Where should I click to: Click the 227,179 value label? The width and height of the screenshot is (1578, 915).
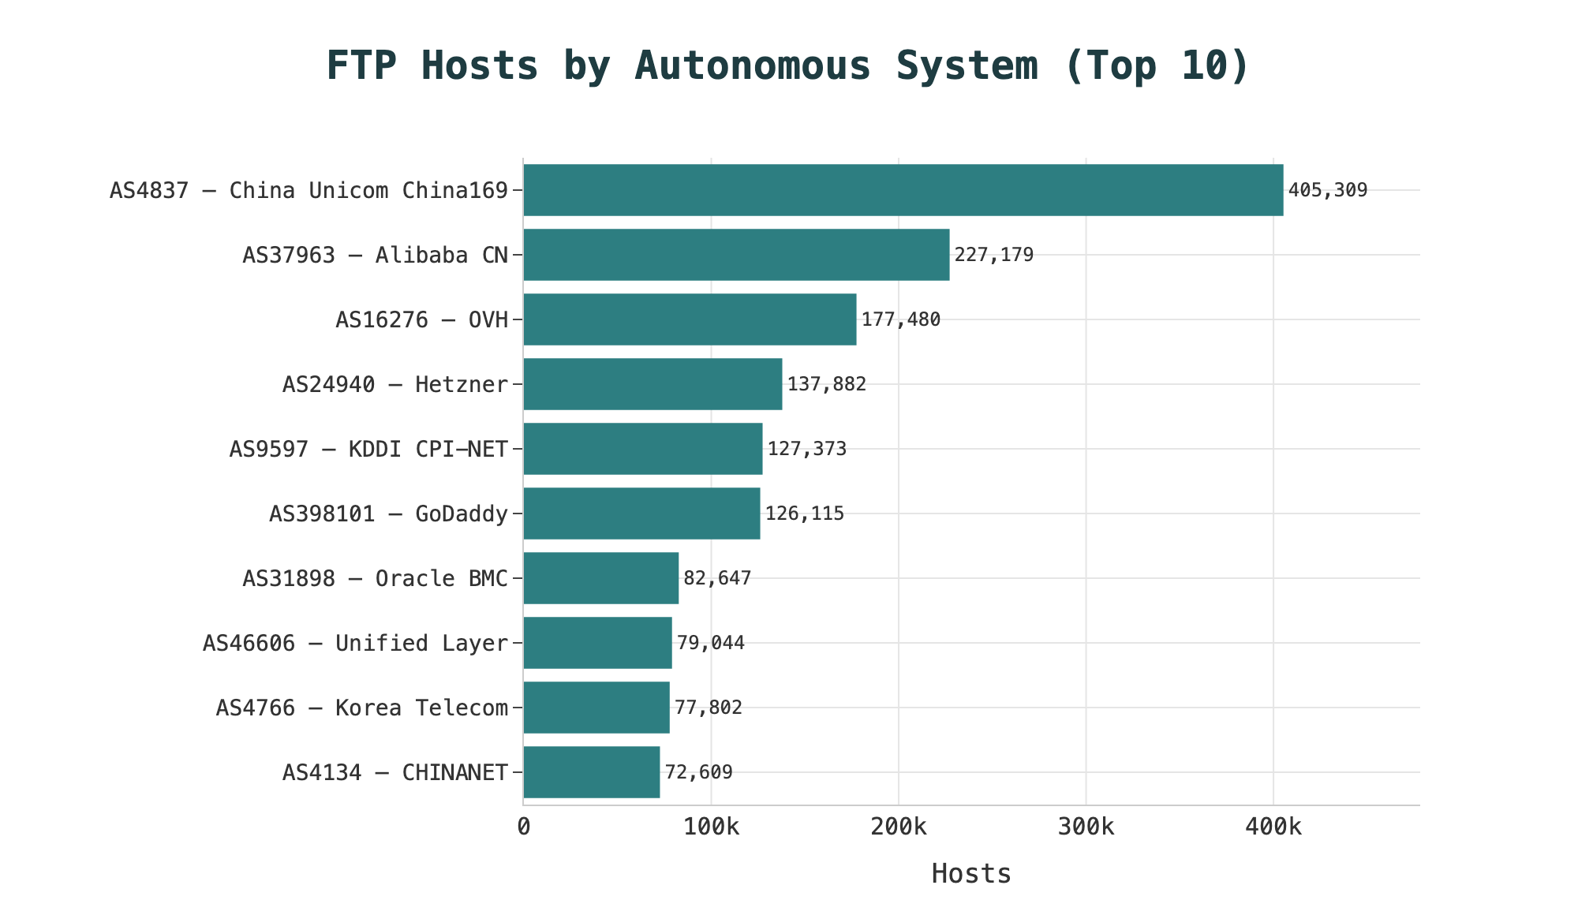coord(994,255)
